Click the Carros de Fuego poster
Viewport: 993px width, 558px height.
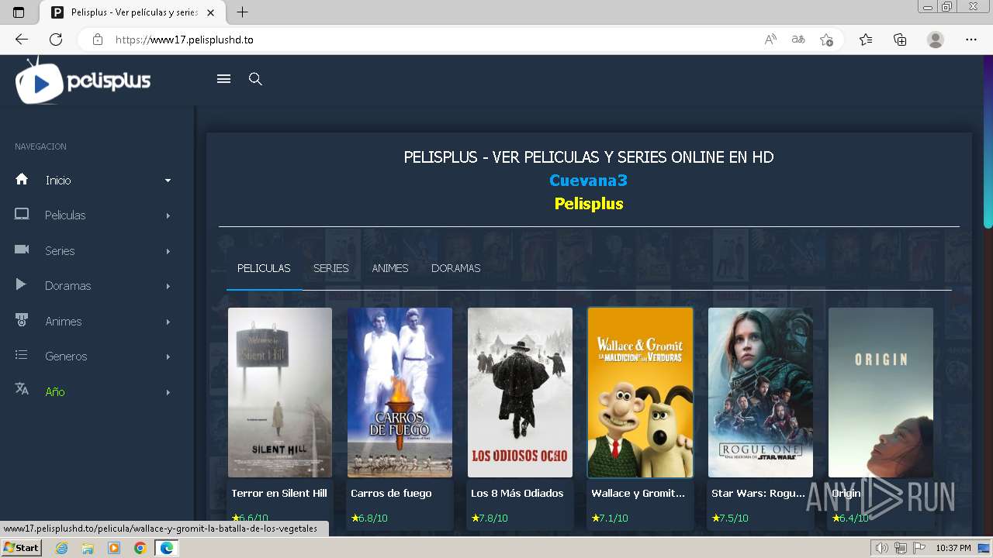(x=400, y=392)
